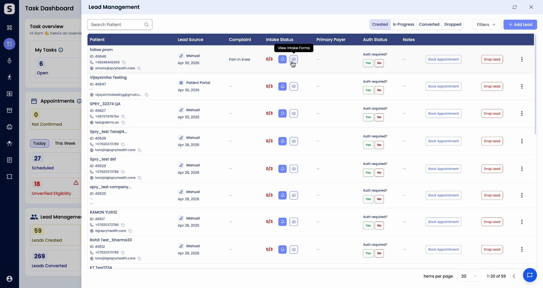Open the 59 Leads Created card

click(55, 235)
